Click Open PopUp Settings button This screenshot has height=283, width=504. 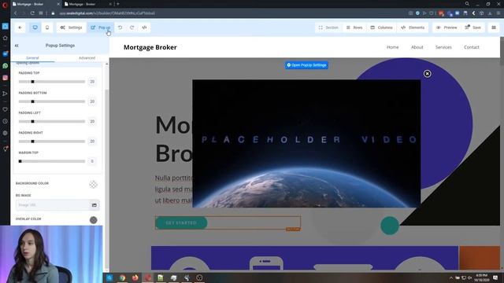pyautogui.click(x=306, y=65)
